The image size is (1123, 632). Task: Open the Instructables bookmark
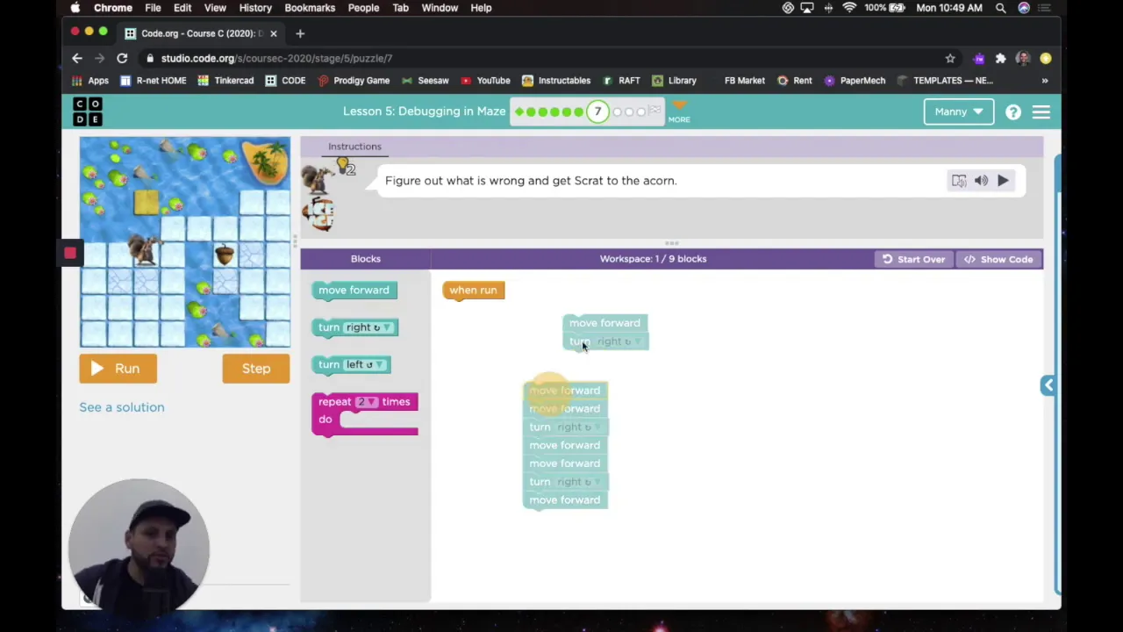coord(556,81)
